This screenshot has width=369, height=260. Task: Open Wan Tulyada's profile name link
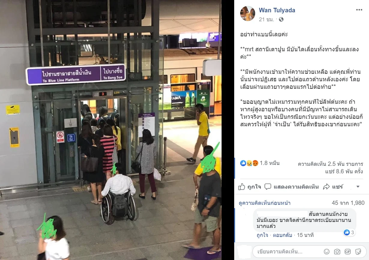(x=277, y=10)
